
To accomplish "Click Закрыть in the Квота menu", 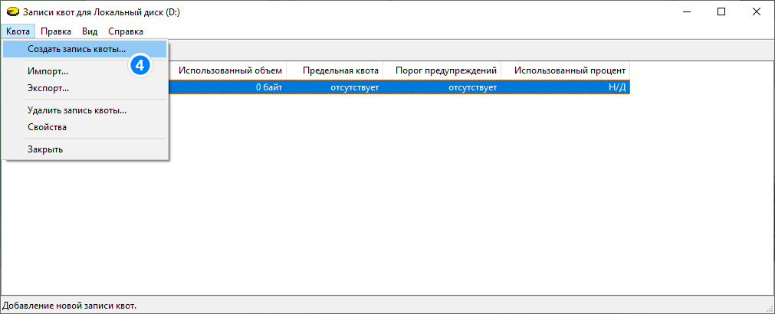I will [84, 149].
